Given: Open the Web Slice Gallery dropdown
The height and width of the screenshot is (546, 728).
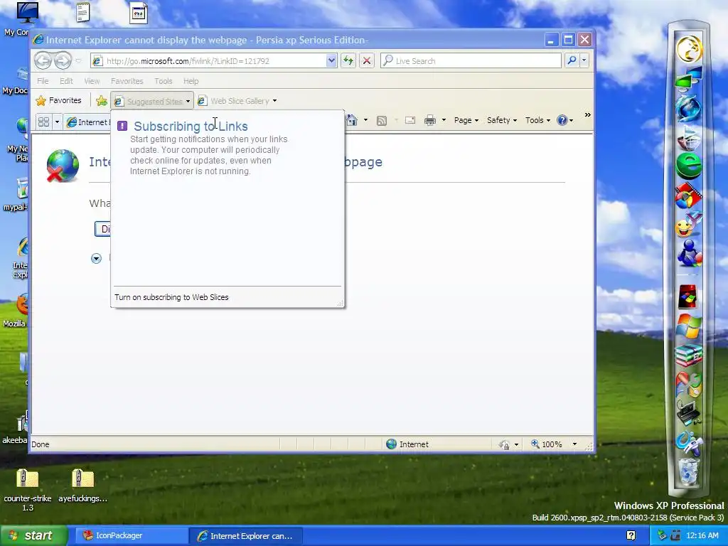Looking at the screenshot, I should coord(237,101).
